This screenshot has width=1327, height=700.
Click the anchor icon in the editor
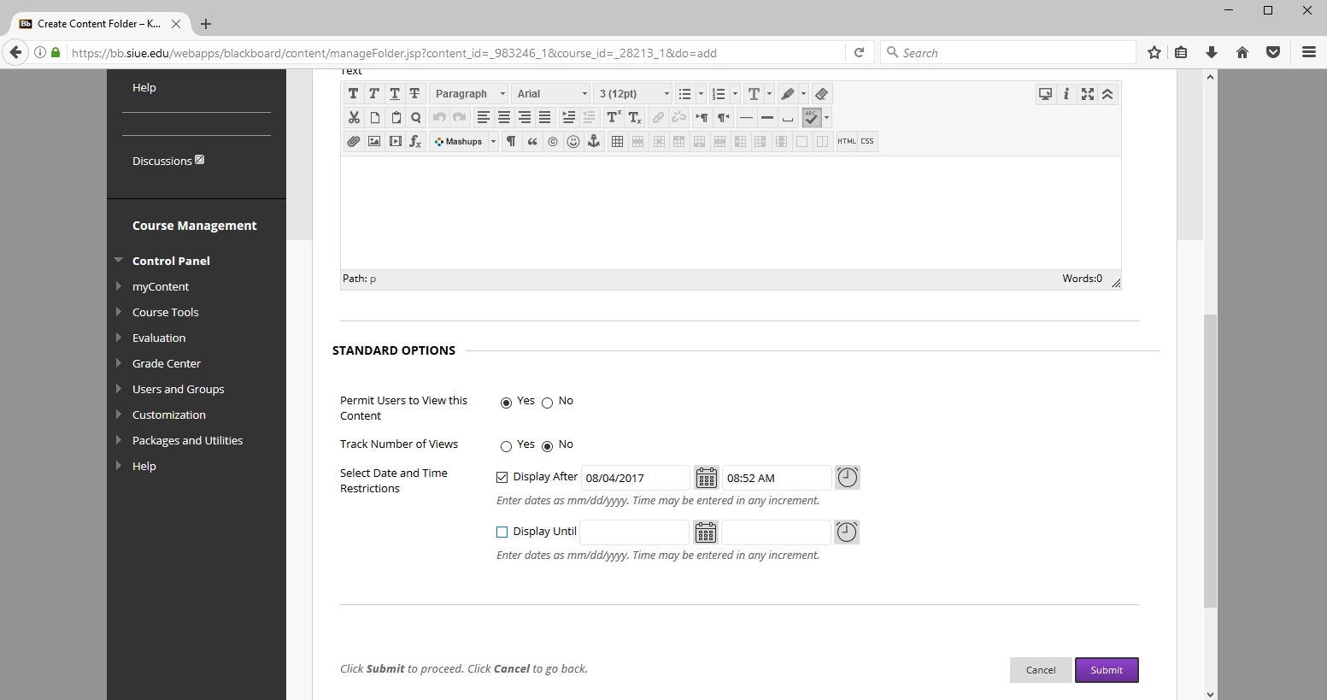[x=594, y=142]
